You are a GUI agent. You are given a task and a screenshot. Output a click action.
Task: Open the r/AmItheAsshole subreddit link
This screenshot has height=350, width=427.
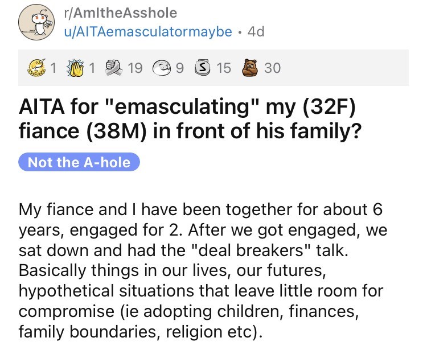click(x=121, y=13)
